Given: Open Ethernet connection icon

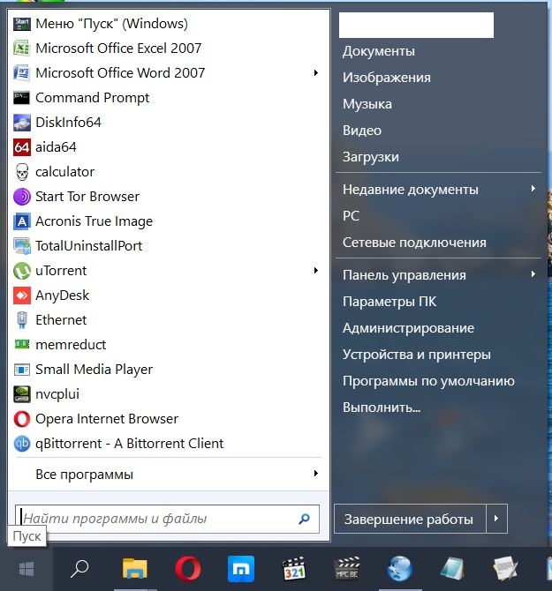Looking at the screenshot, I should click(x=22, y=320).
